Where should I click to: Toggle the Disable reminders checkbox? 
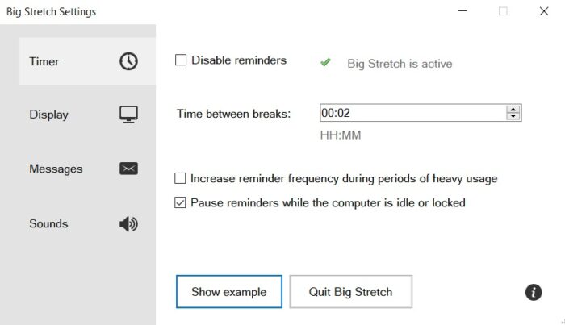point(182,60)
